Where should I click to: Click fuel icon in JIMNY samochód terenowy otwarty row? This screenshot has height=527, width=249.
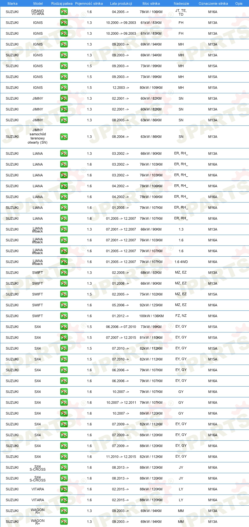coord(64,137)
